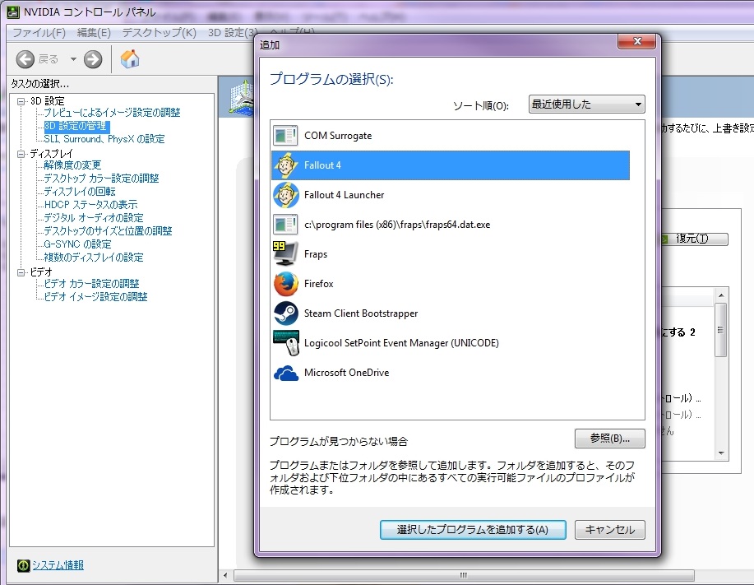Click the COM Surrogate program icon

click(285, 136)
